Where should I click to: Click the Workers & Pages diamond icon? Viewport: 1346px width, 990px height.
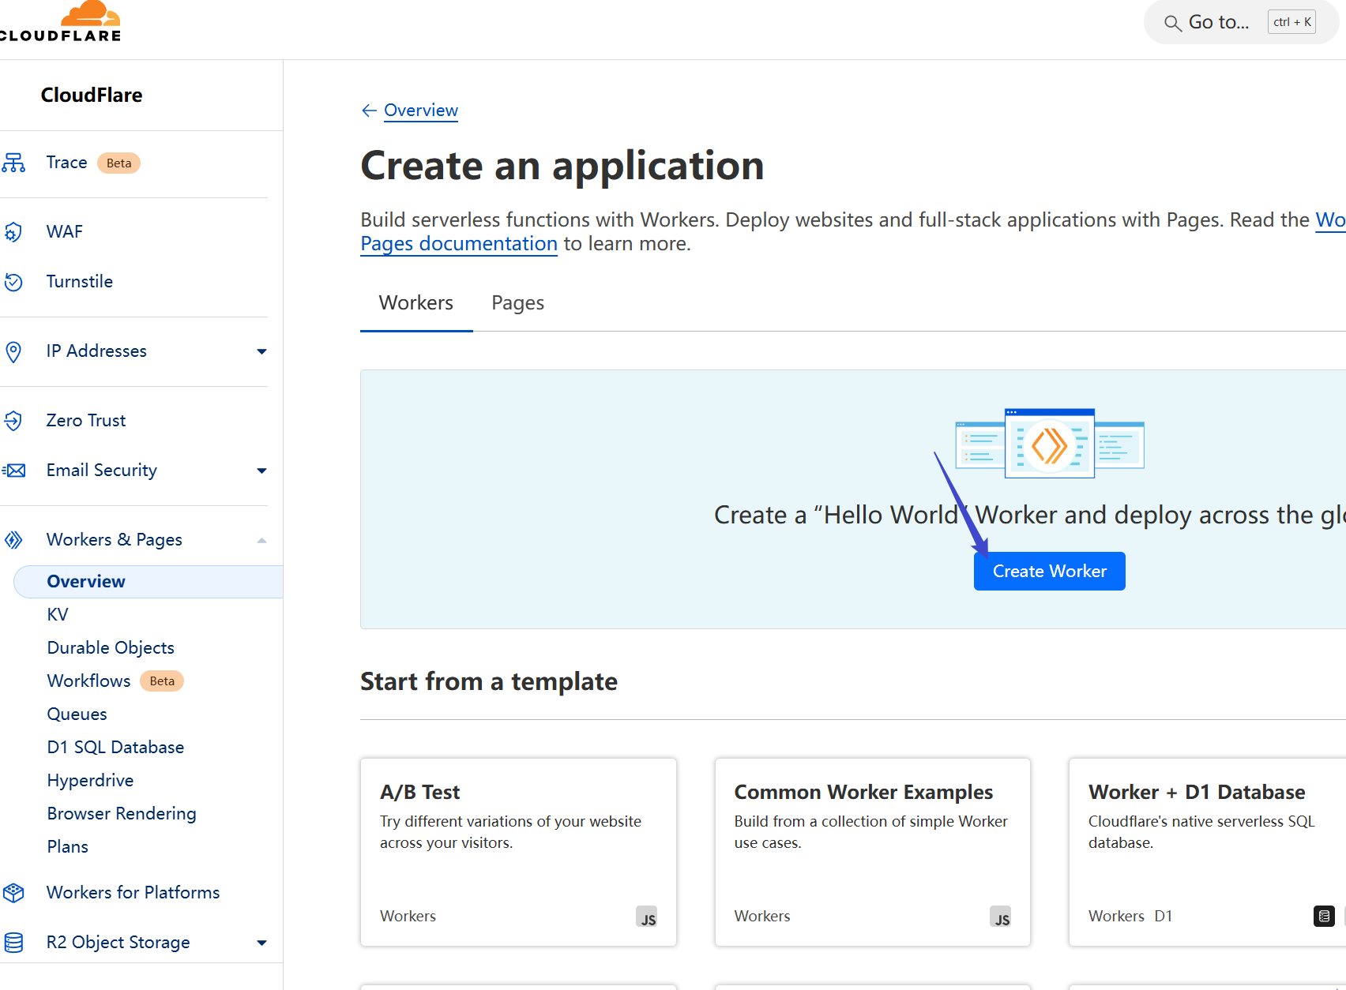pos(13,540)
